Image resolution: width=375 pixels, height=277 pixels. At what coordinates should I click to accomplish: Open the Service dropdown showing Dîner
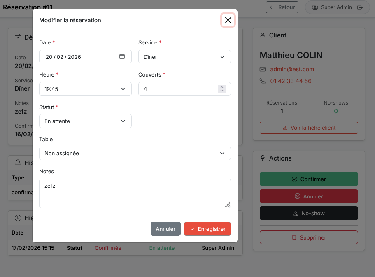[x=184, y=57]
